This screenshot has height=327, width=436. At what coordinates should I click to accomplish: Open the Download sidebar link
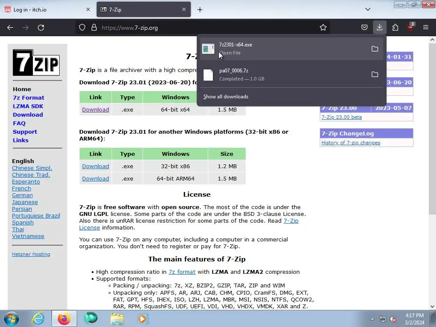click(28, 115)
